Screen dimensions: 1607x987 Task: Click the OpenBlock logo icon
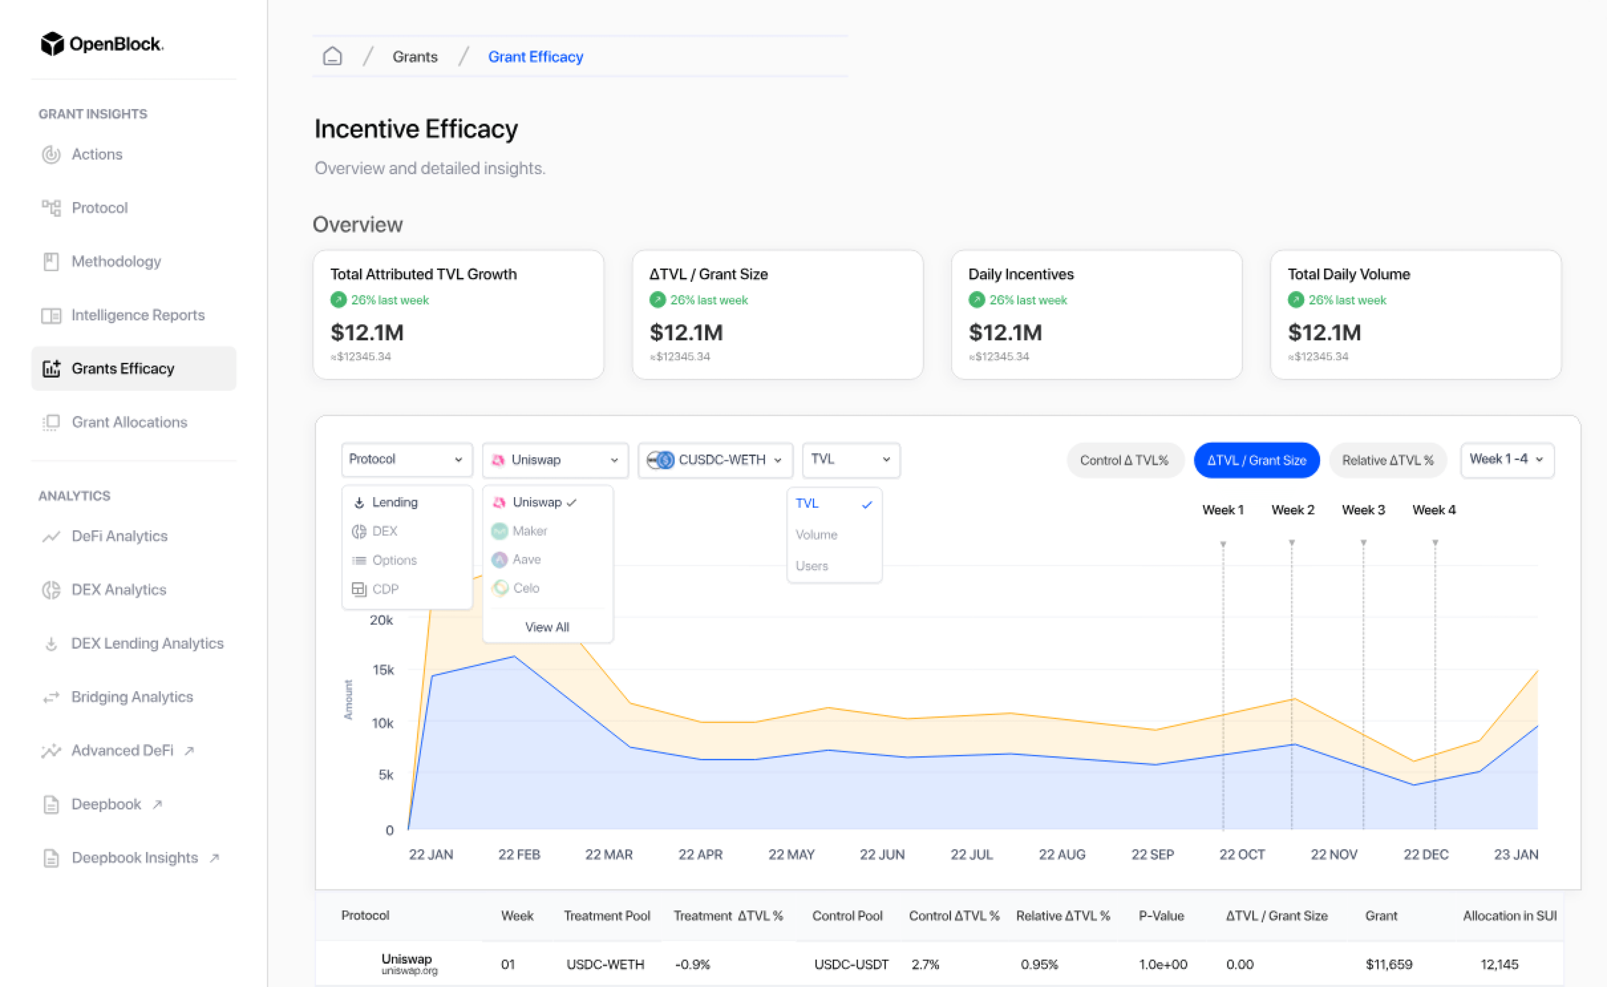pyautogui.click(x=52, y=43)
